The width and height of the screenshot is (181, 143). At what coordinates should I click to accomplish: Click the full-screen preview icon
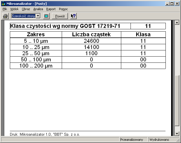(x=46, y=16)
